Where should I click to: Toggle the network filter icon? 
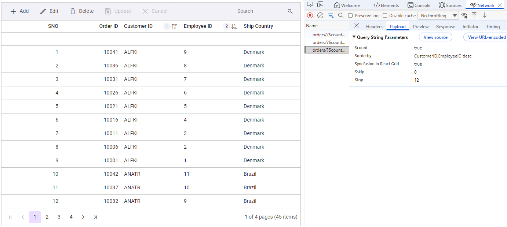(331, 15)
